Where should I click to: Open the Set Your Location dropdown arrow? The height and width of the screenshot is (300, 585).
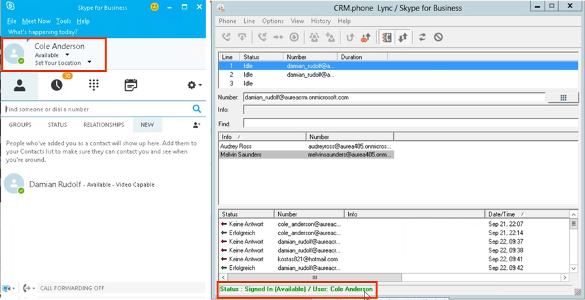tap(89, 62)
